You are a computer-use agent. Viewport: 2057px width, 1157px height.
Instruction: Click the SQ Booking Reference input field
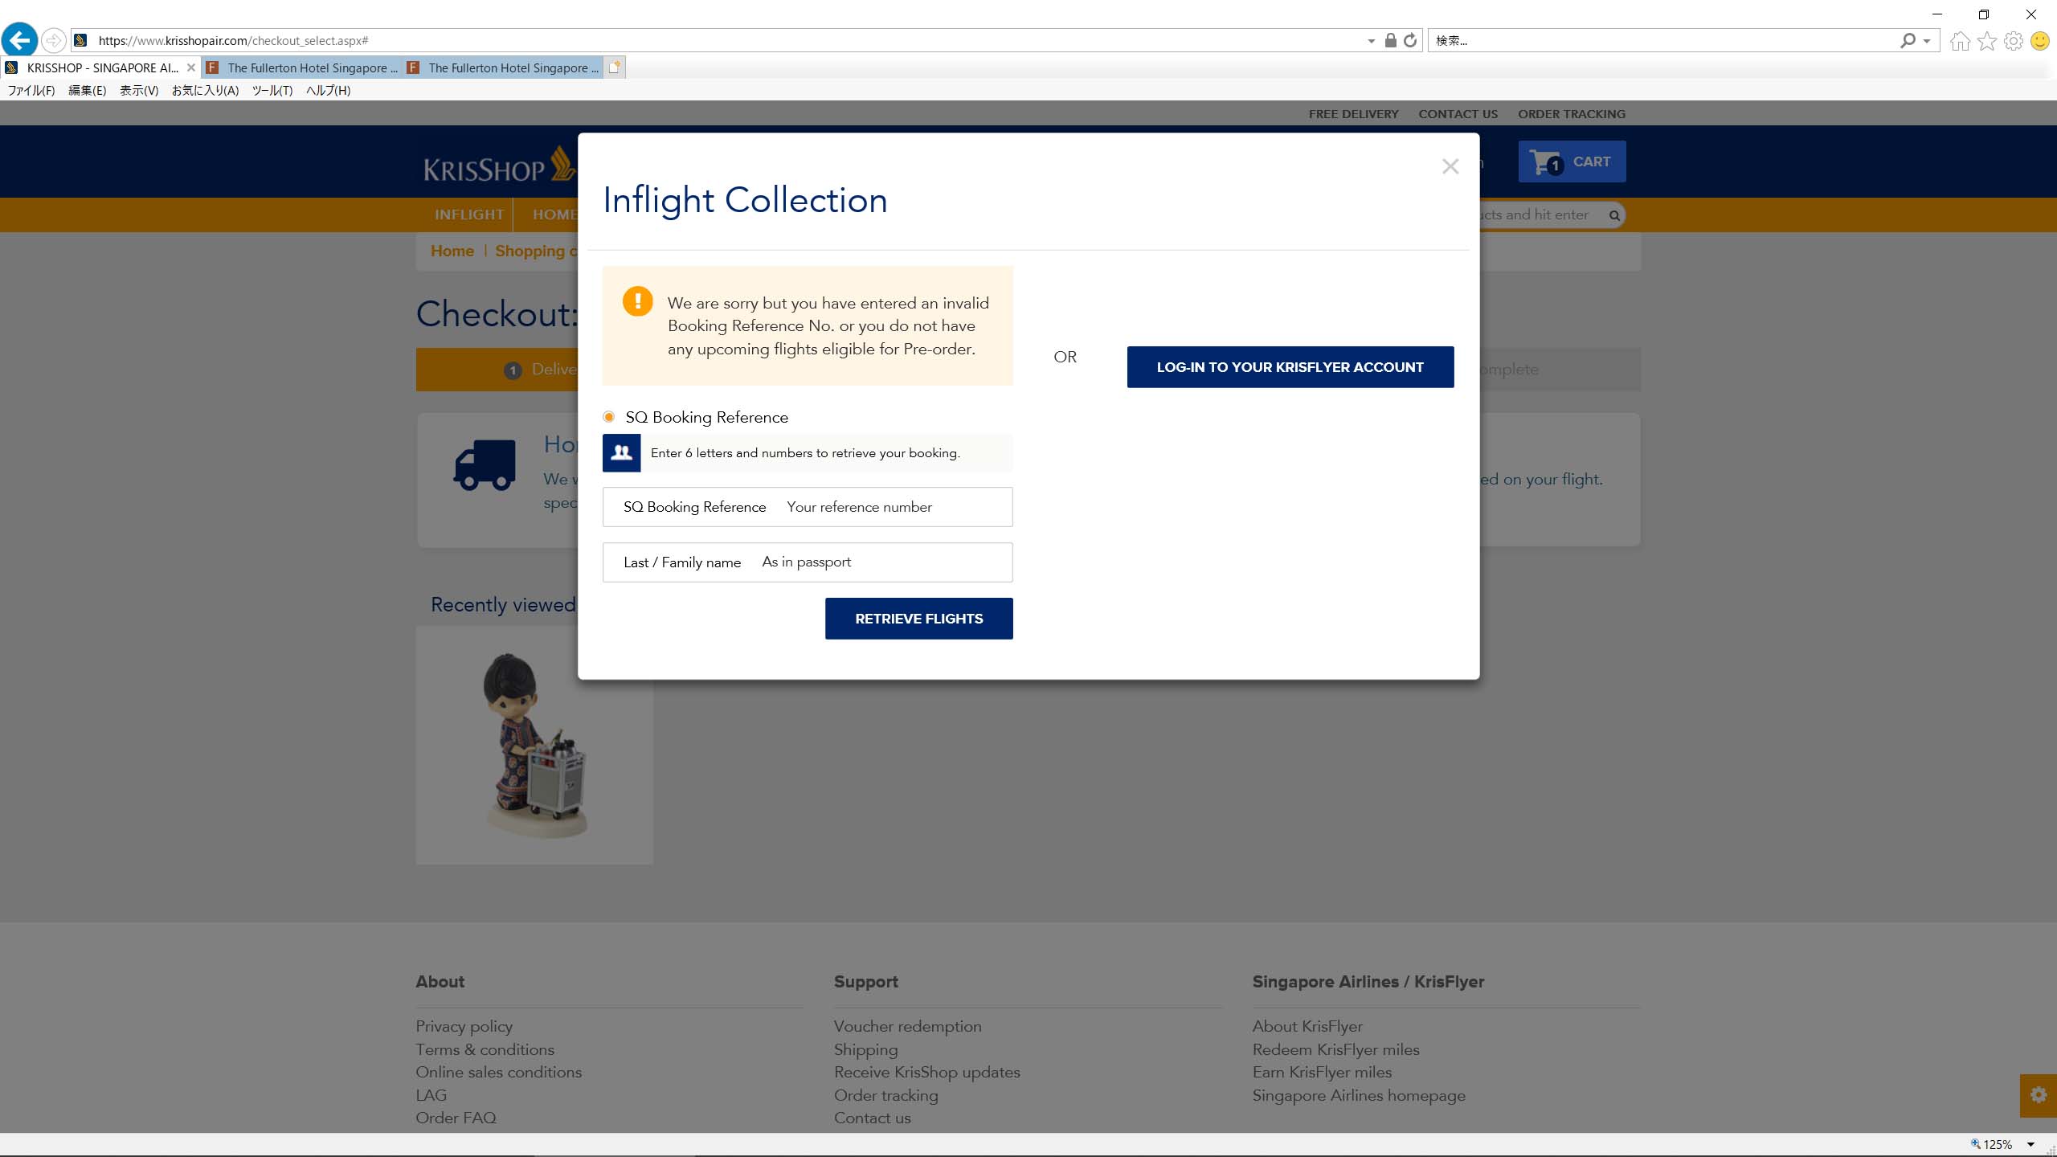[808, 507]
